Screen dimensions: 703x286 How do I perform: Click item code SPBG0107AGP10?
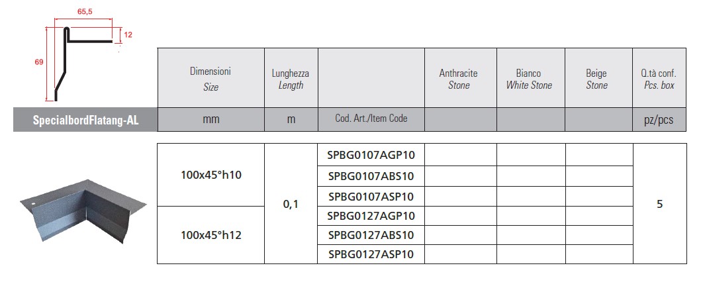[x=371, y=155]
